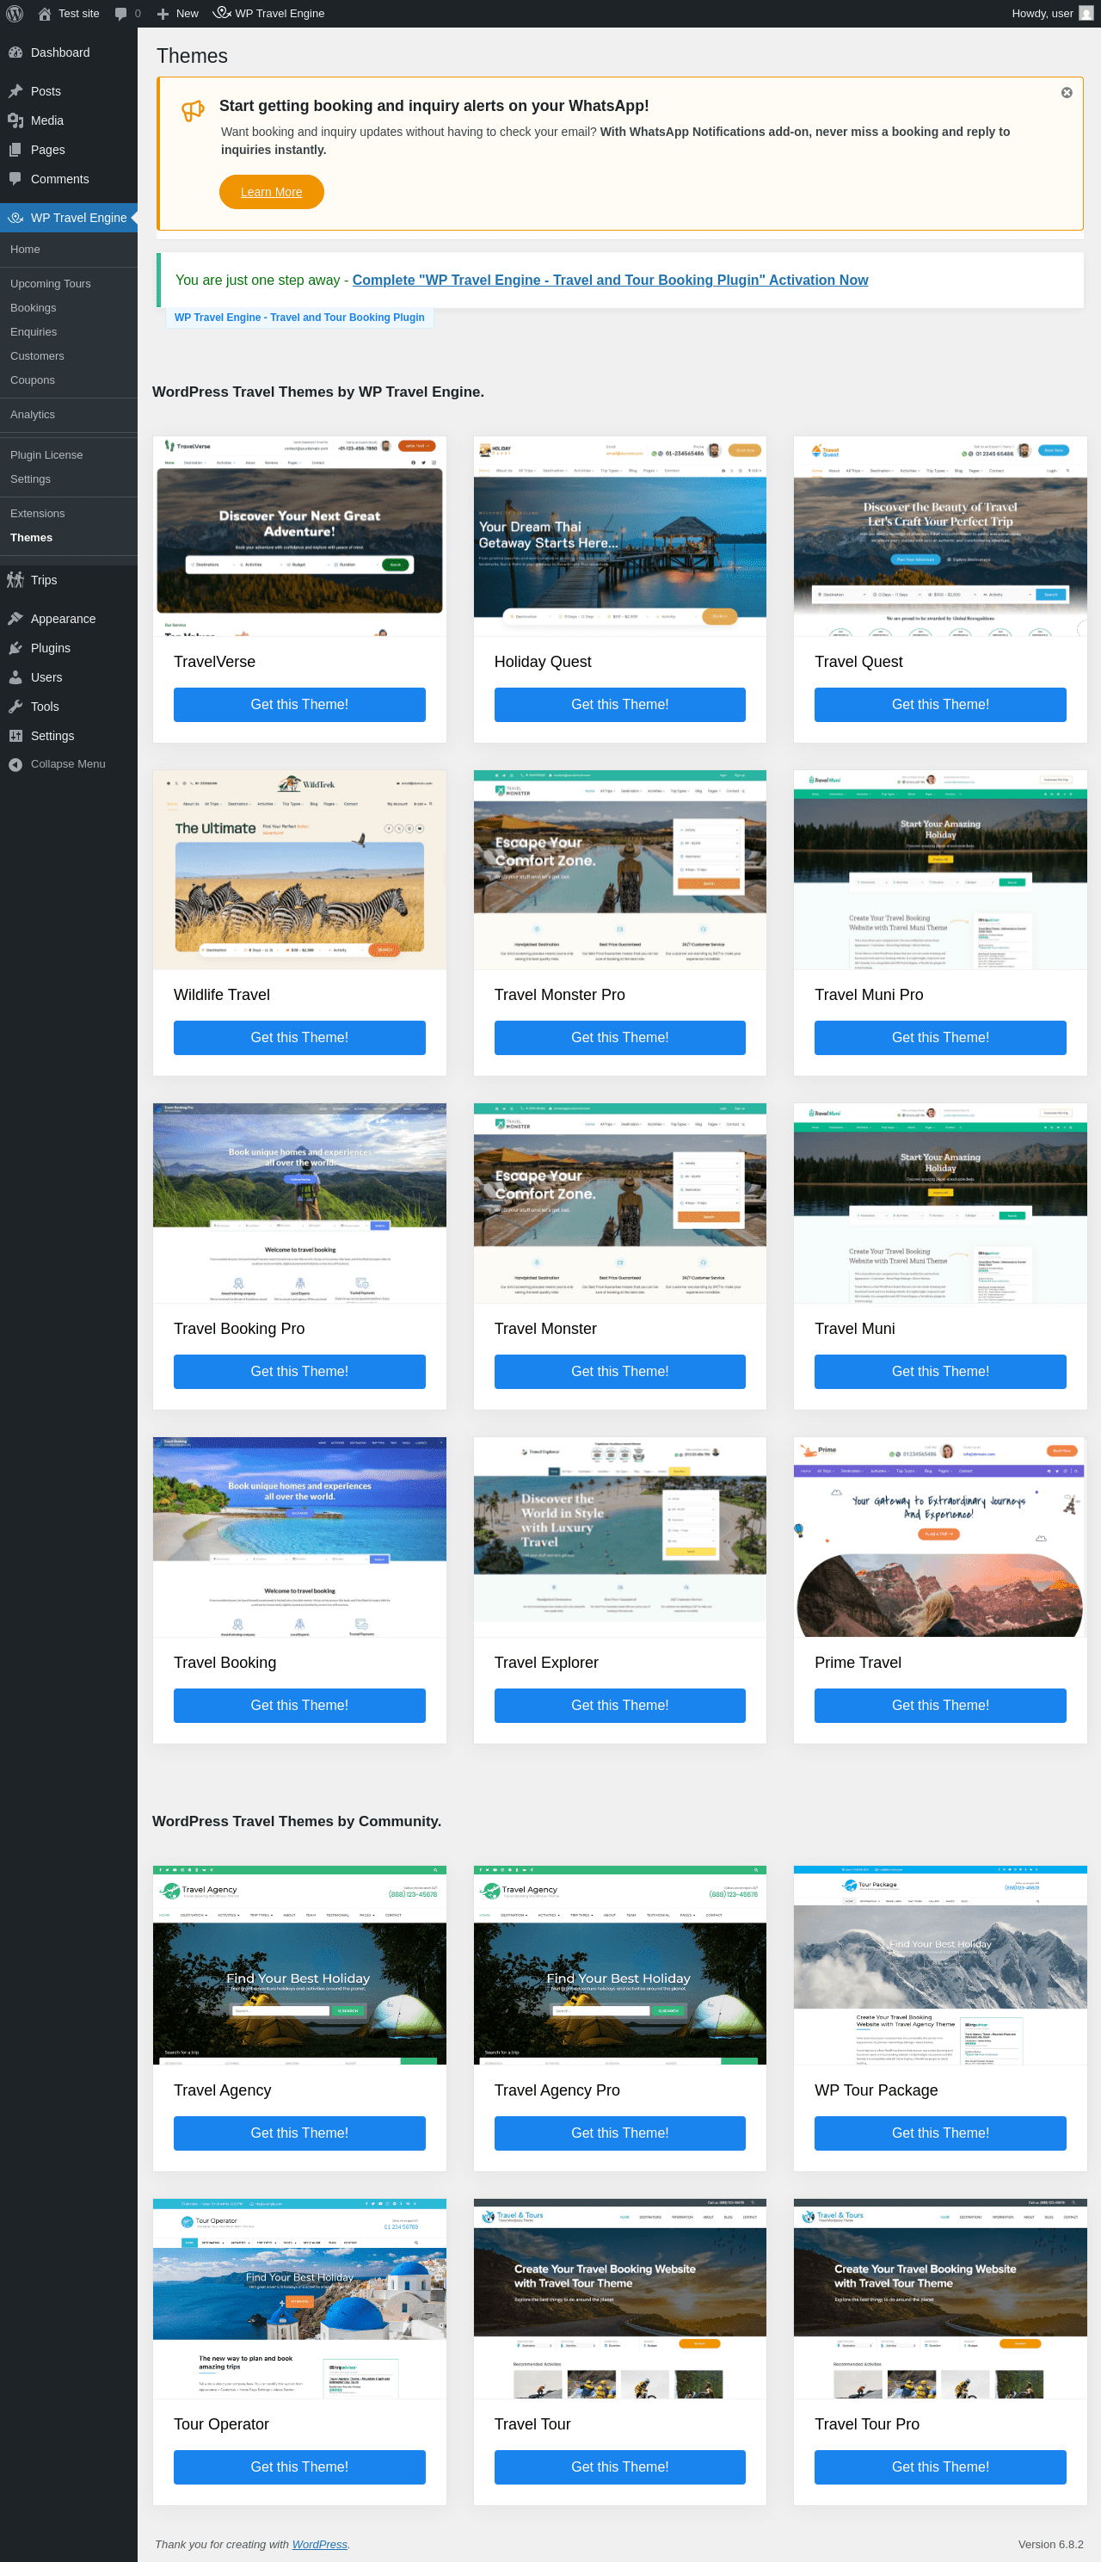Open the Tour Operator preview thumbnail

pos(299,2300)
